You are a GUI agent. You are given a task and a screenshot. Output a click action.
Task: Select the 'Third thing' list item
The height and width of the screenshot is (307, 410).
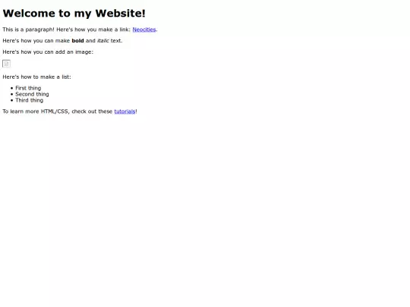(30, 100)
